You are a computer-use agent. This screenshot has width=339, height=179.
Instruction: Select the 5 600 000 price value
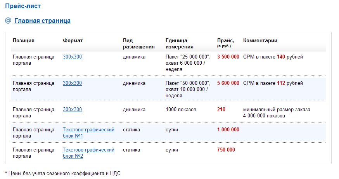point(228,83)
